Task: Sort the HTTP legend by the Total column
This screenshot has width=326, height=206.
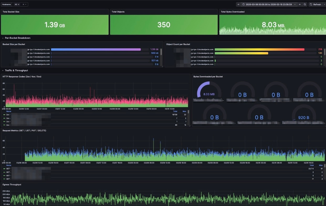Action: click(x=175, y=111)
